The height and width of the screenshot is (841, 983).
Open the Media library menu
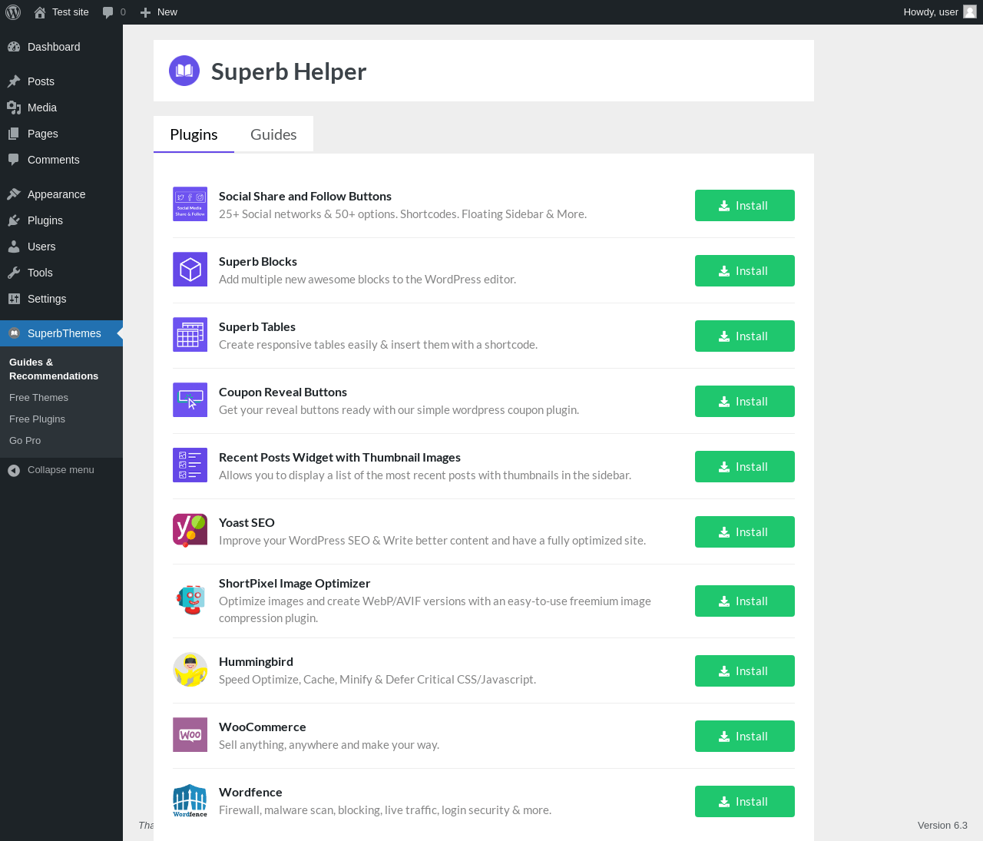(61, 108)
